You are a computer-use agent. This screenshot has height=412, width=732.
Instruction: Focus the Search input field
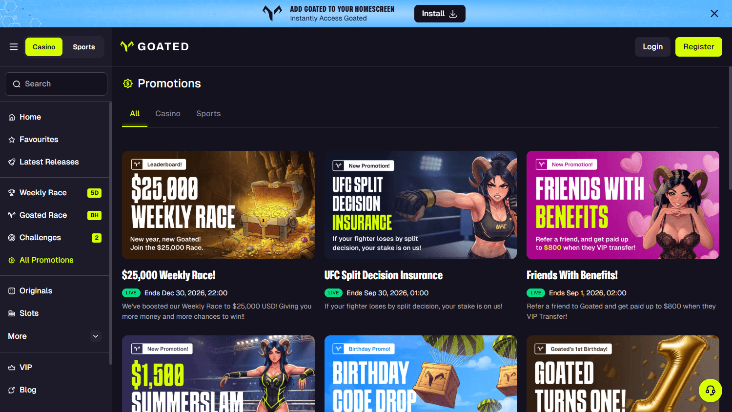click(56, 84)
